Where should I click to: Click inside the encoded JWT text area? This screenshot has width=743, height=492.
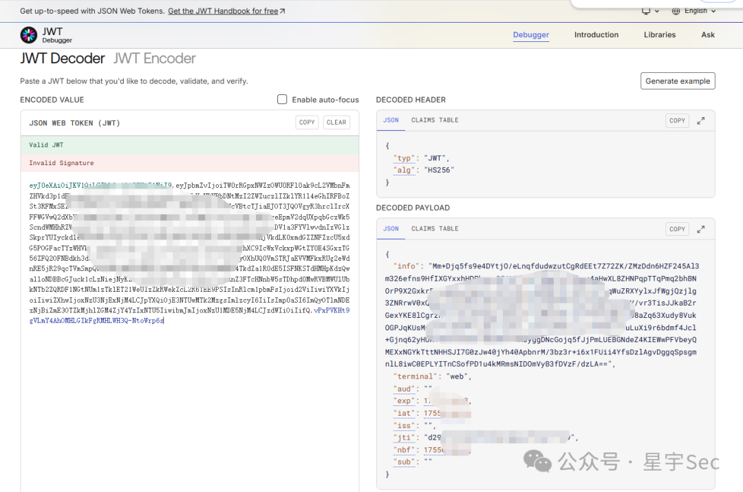190,332
